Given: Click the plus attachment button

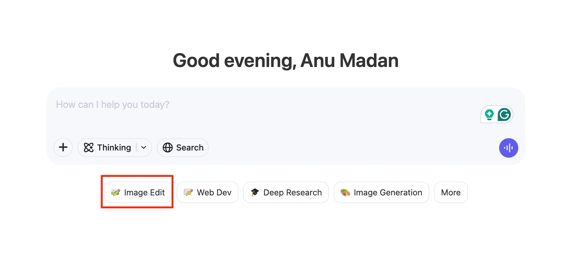Looking at the screenshot, I should [63, 147].
